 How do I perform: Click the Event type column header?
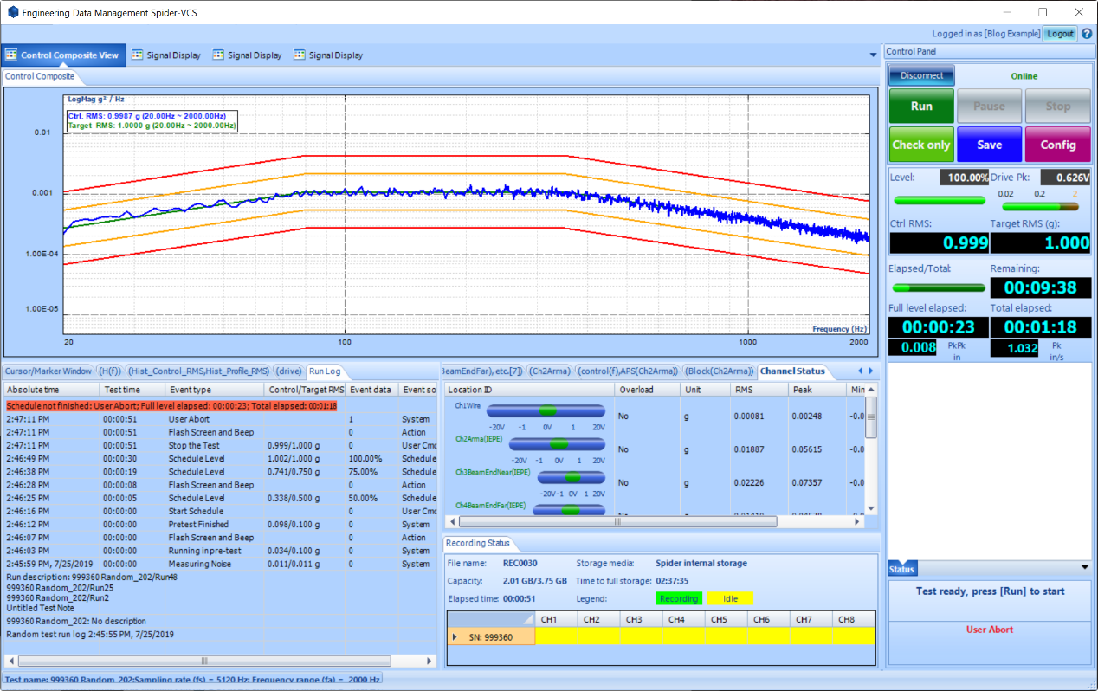click(x=214, y=390)
